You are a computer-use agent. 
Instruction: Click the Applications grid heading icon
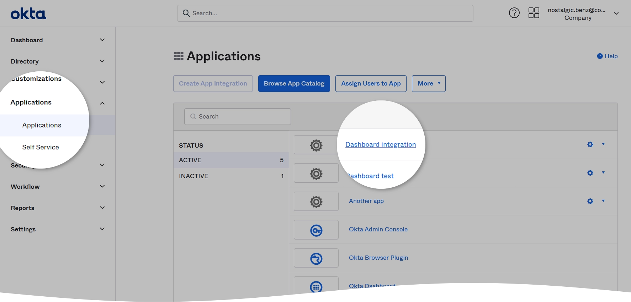tap(179, 56)
